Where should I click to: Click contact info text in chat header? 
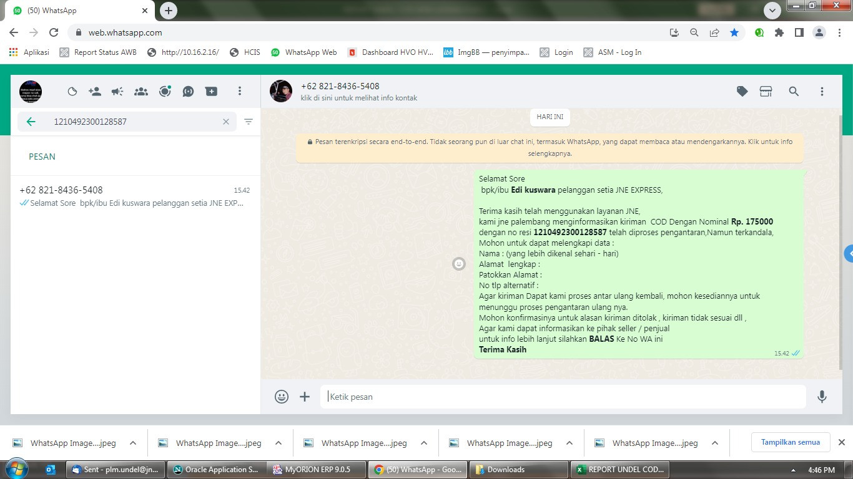click(x=359, y=98)
